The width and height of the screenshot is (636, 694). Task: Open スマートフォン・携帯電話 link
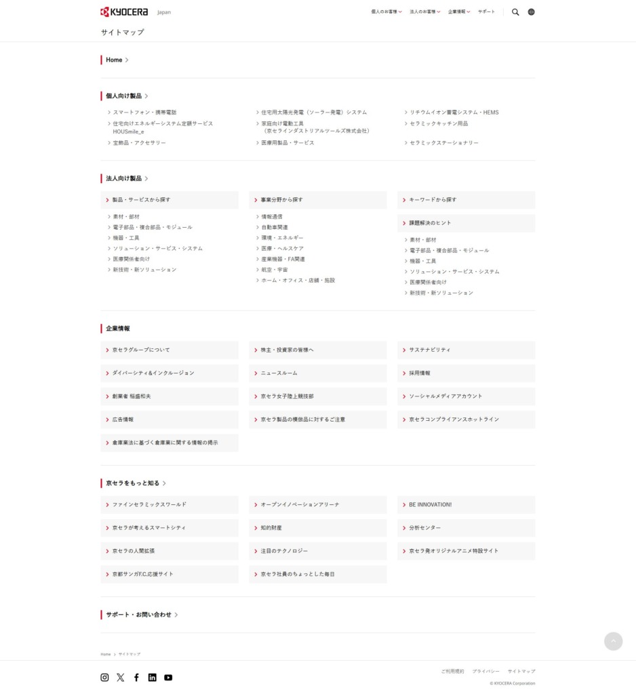point(144,113)
